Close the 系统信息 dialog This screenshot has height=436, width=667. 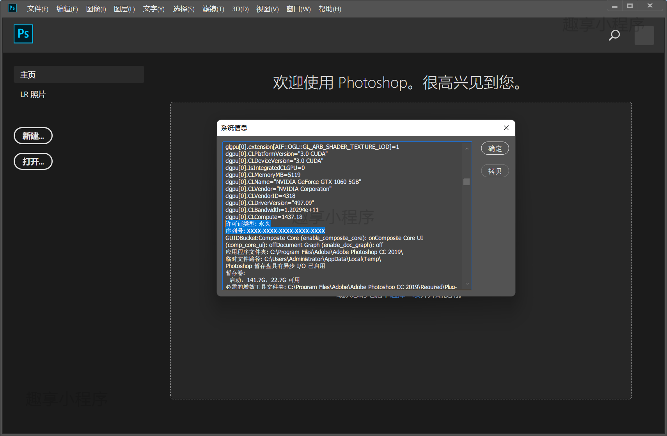click(506, 128)
